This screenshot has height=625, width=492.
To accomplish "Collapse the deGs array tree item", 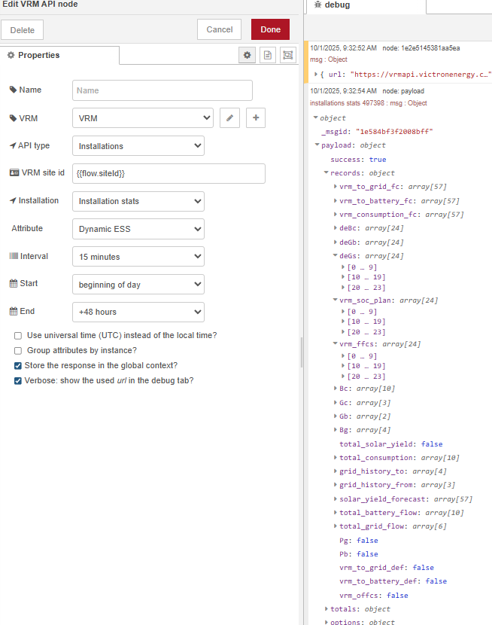I will pyautogui.click(x=335, y=255).
